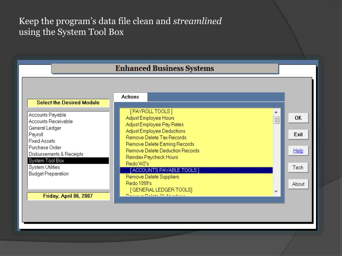Viewport: 342px width, 256px height.
Task: Click the Tech button
Action: (298, 167)
